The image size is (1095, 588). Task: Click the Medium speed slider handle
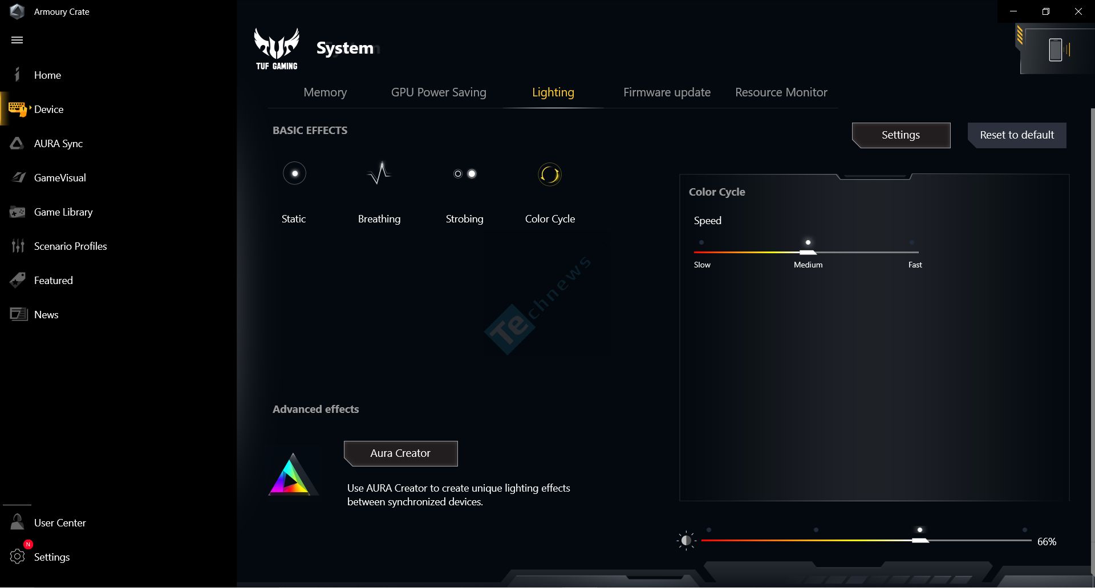[x=808, y=252]
